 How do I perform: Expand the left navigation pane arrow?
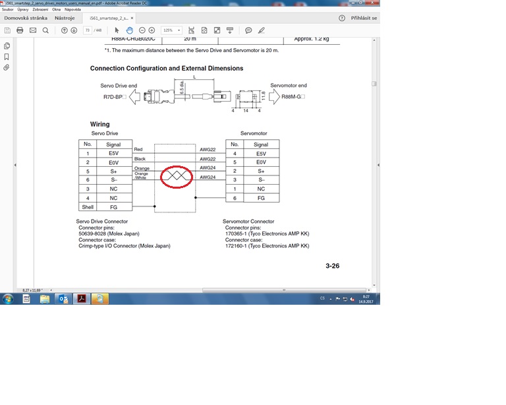(x=15, y=165)
